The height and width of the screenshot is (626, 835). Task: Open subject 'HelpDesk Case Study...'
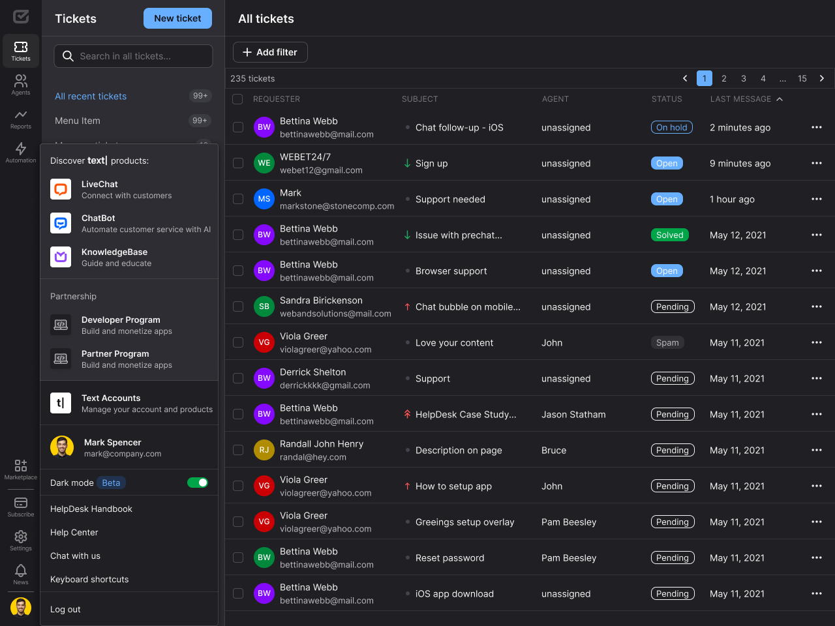pos(466,414)
